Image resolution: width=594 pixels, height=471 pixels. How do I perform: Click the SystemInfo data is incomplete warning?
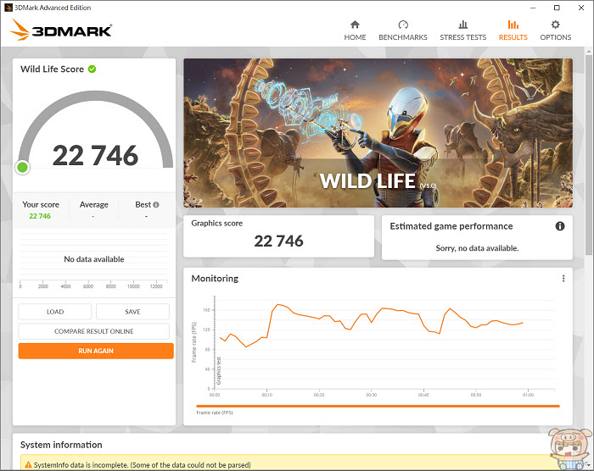(142, 465)
